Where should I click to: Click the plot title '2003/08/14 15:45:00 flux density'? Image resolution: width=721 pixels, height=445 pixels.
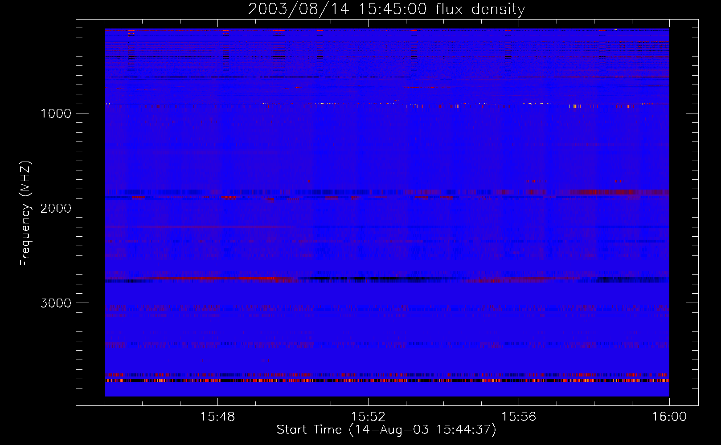(x=386, y=9)
